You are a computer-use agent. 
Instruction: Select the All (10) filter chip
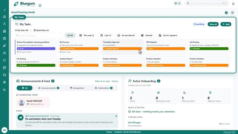coord(70,35)
